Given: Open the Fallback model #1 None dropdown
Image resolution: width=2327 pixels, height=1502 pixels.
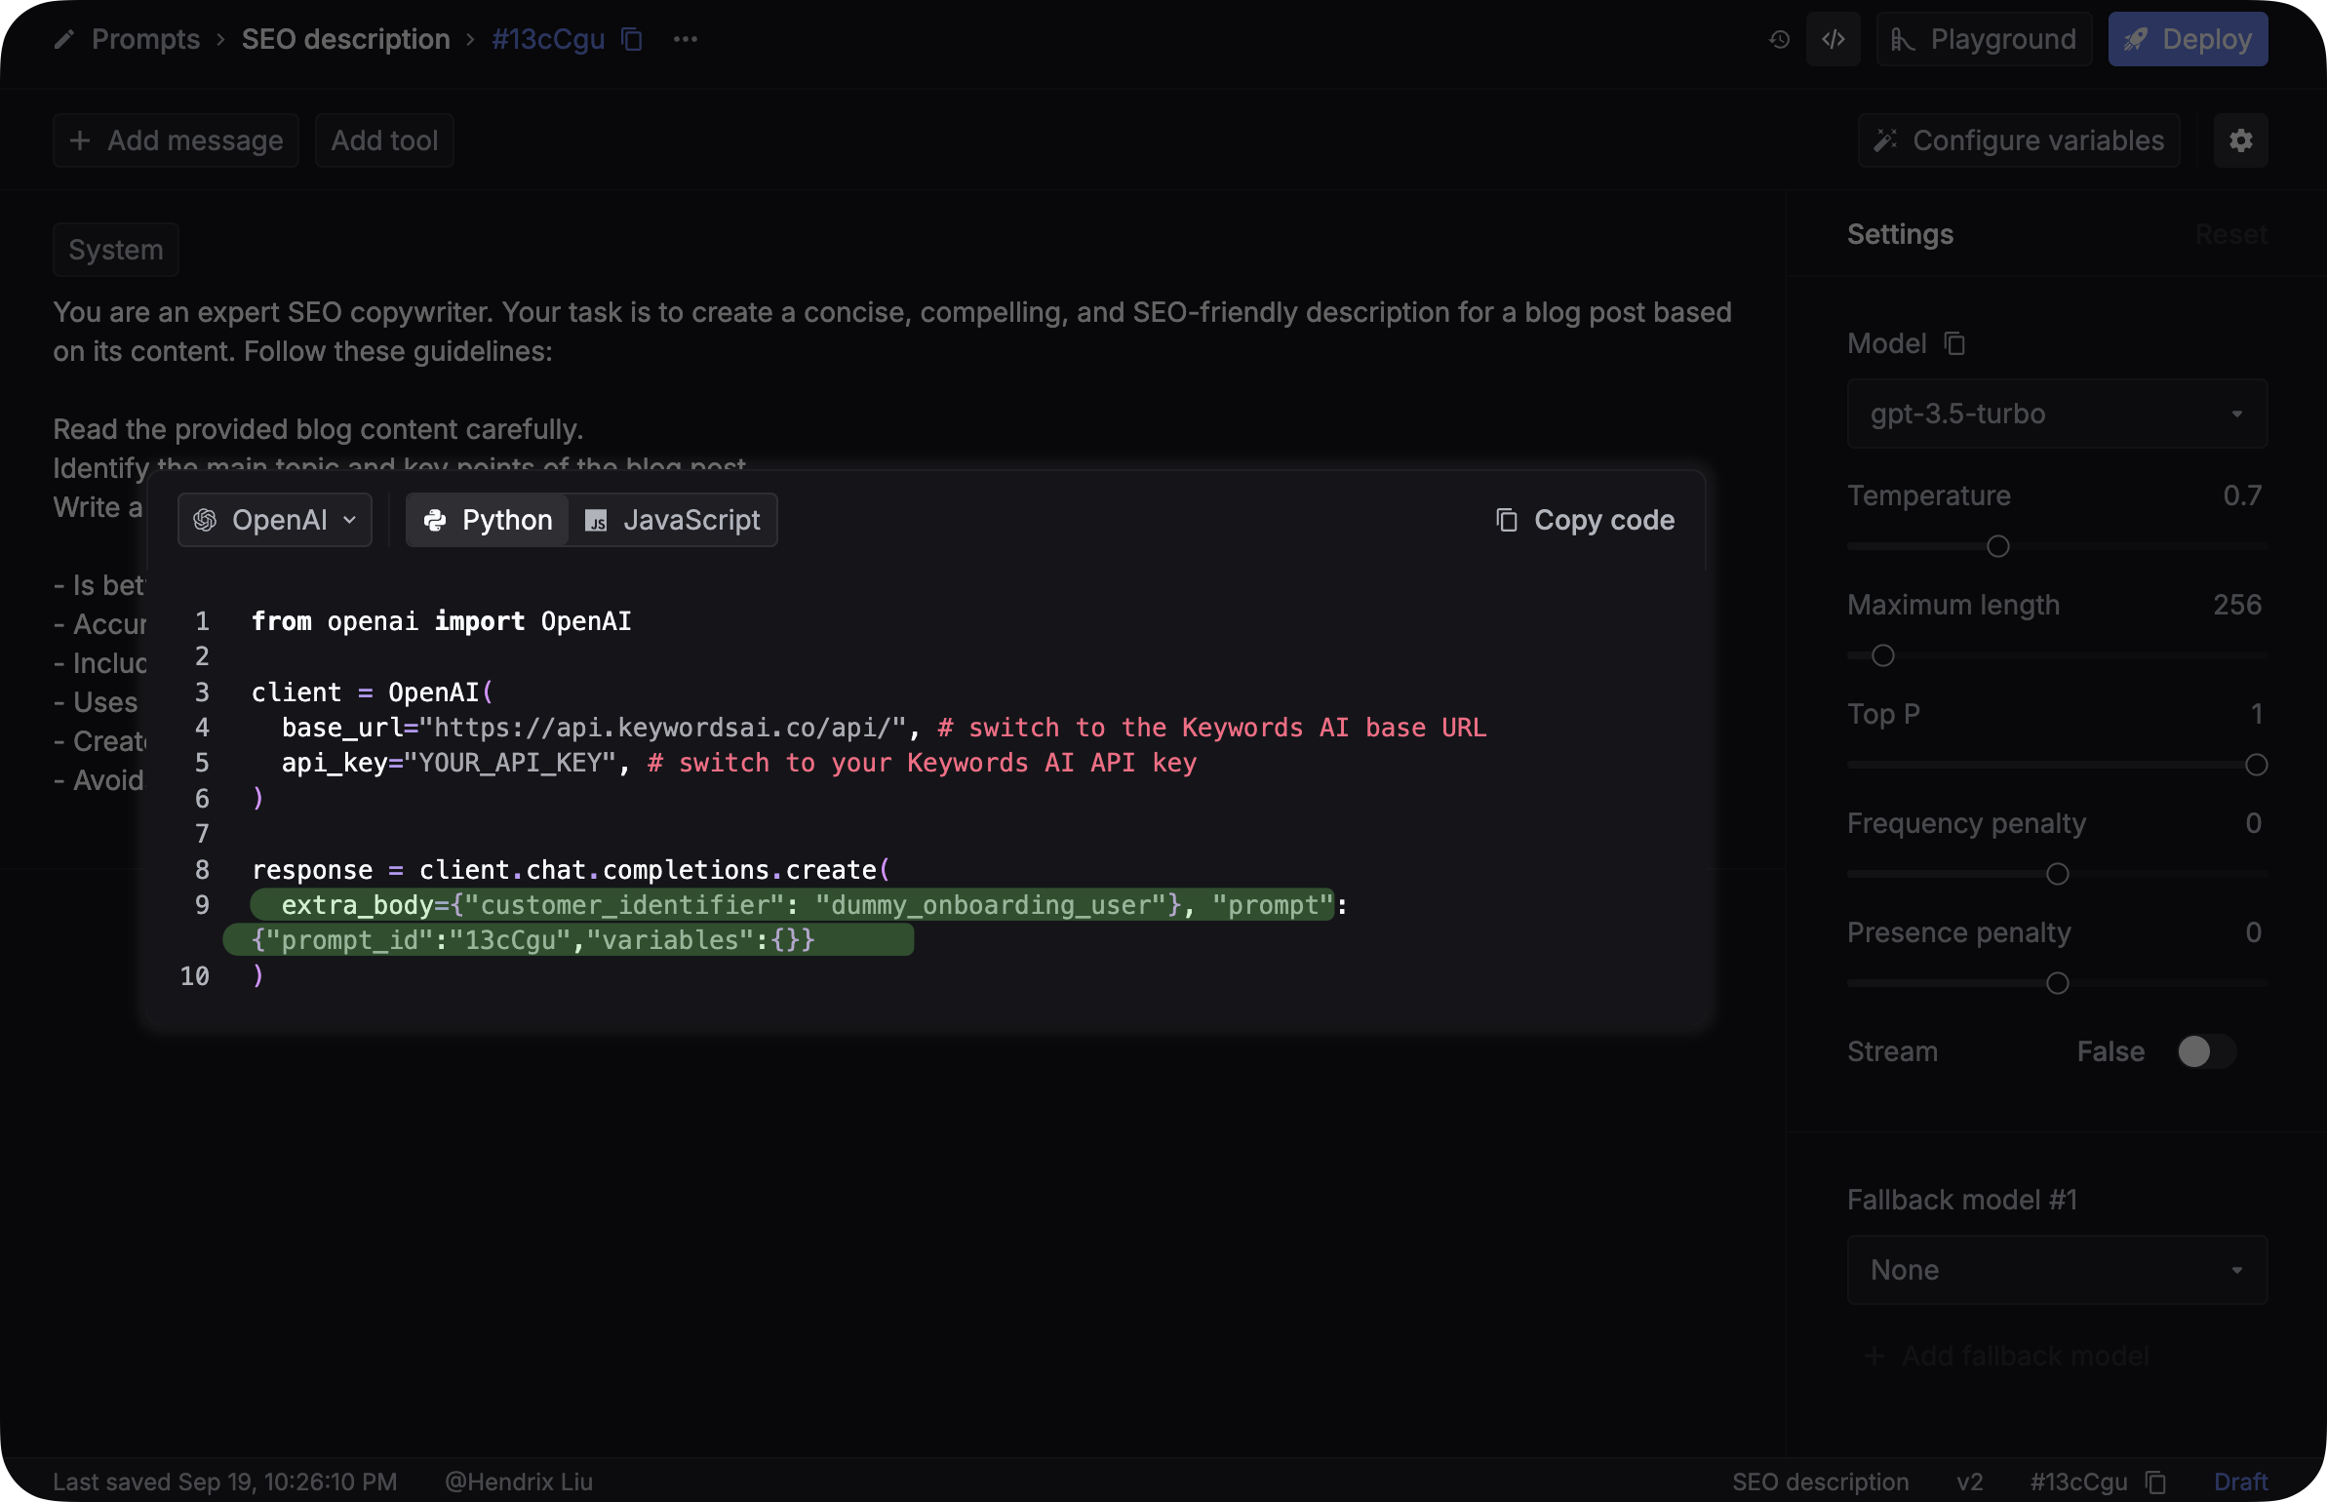Looking at the screenshot, I should click(2057, 1270).
